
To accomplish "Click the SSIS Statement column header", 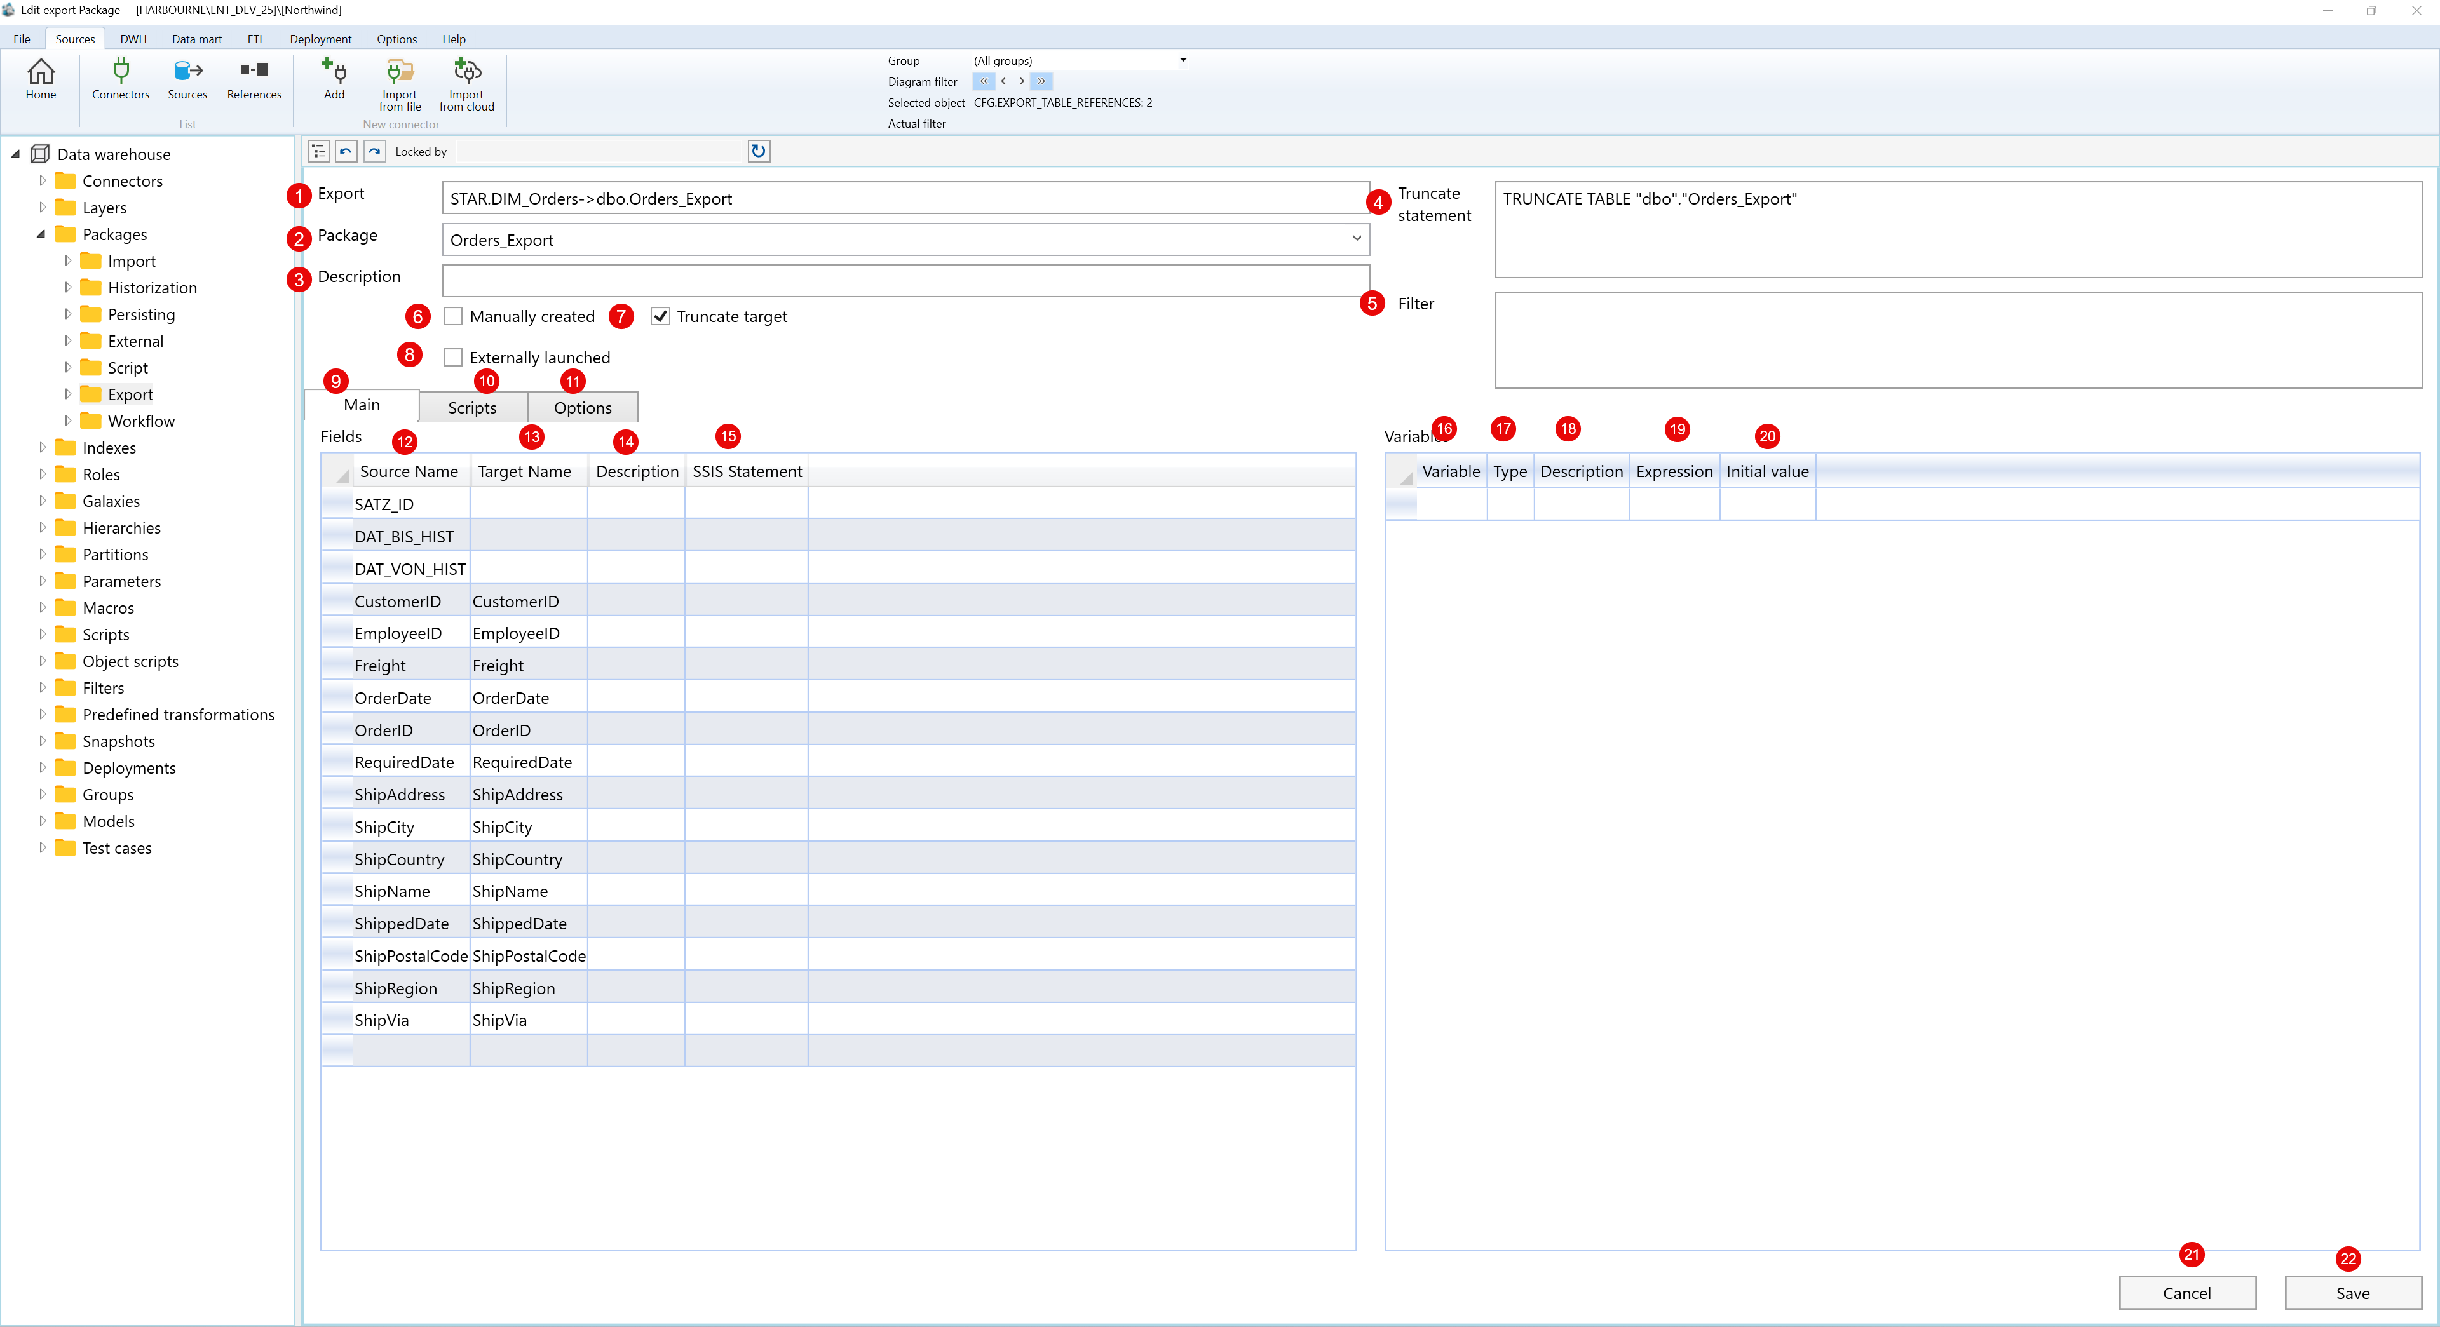I will pyautogui.click(x=747, y=472).
